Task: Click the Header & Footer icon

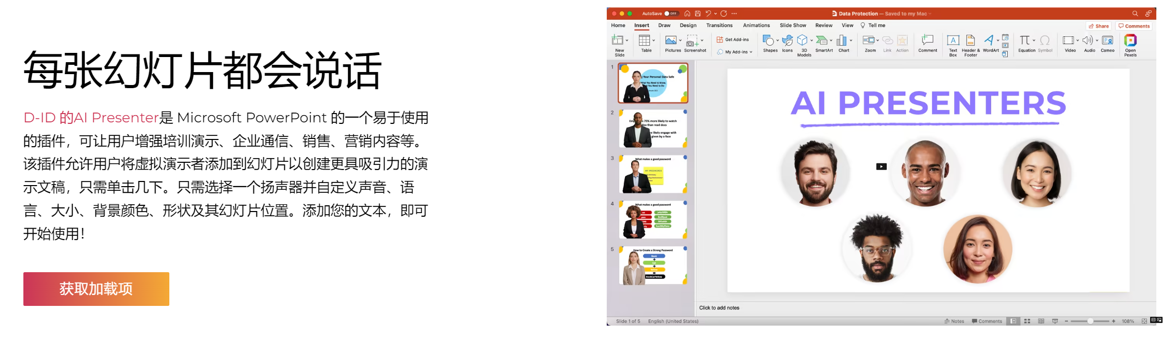Action: point(970,41)
